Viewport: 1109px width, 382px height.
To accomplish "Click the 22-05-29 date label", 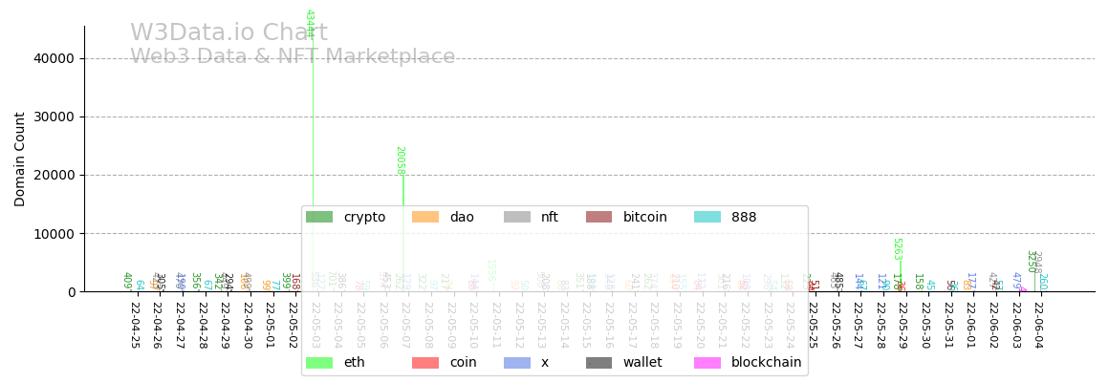I will (x=902, y=326).
